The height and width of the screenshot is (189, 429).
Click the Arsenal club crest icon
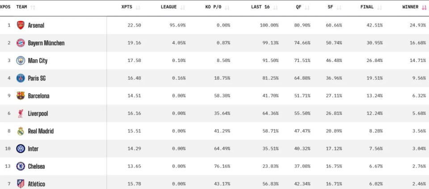pos(21,25)
